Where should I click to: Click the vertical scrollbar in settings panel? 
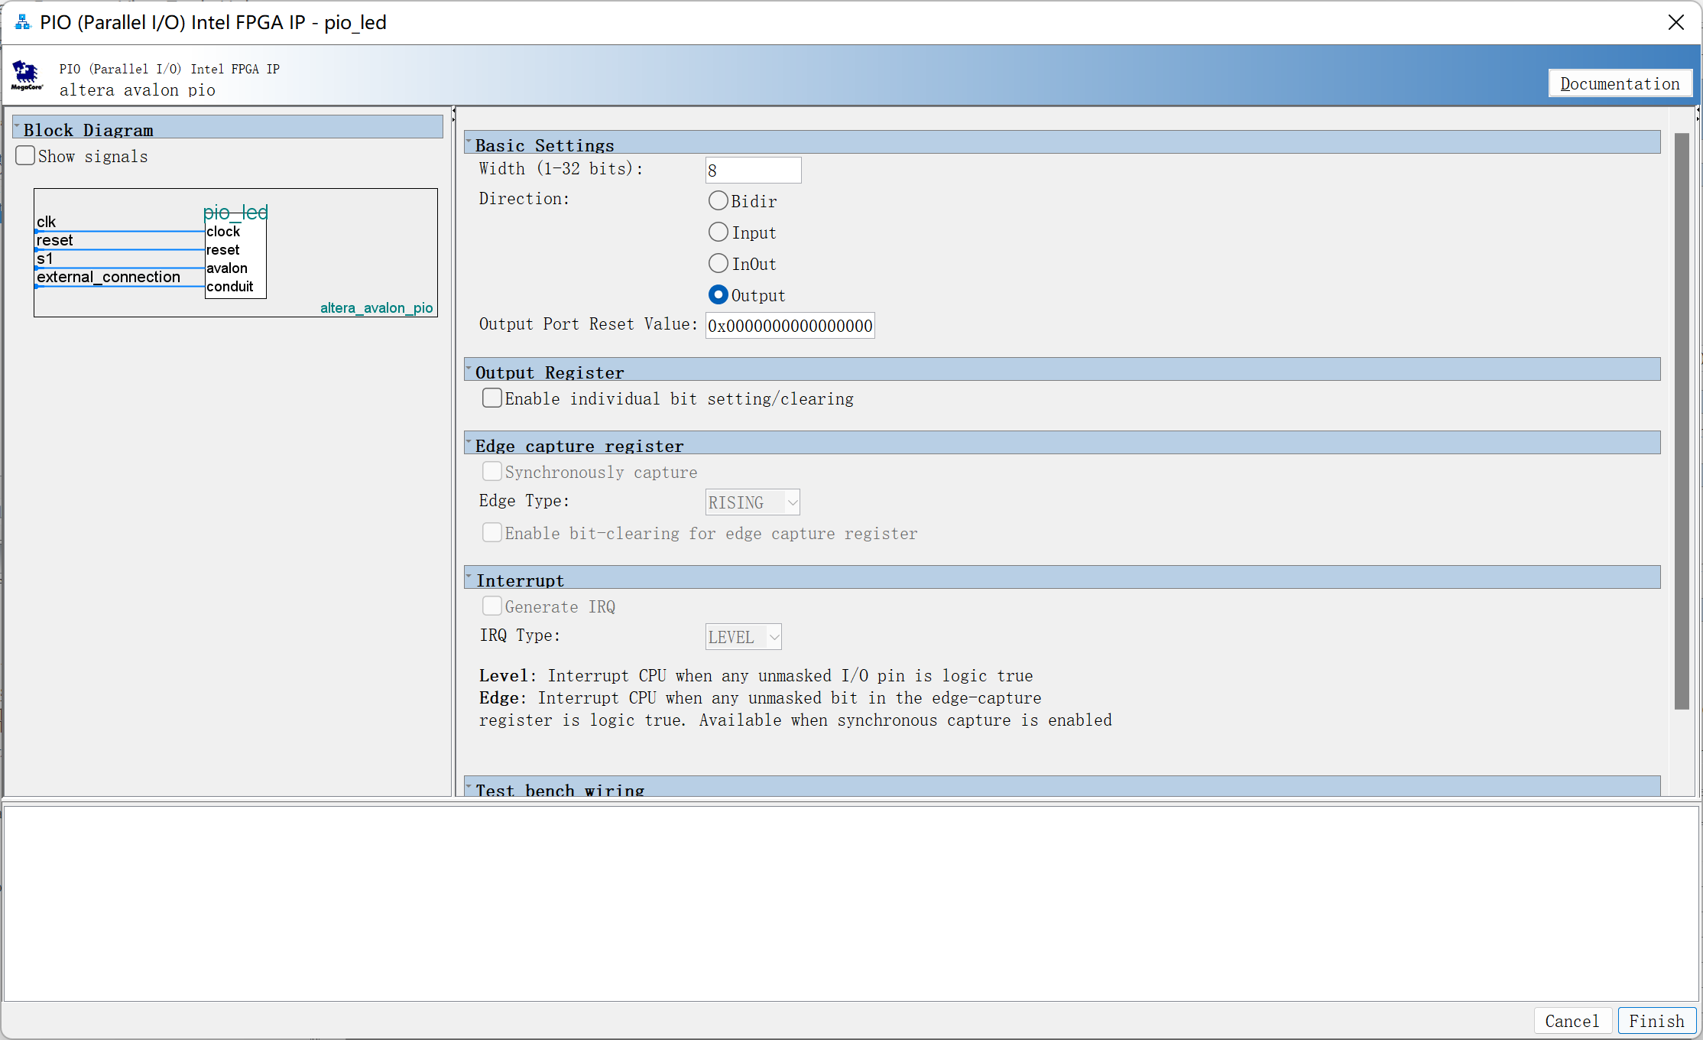(1681, 421)
